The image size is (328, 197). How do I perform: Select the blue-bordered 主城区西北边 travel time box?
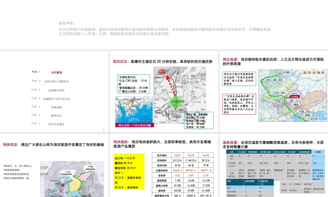133,84
